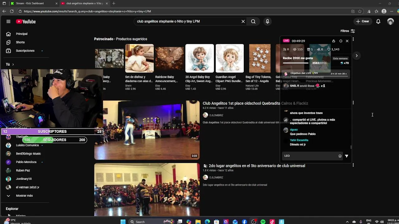The width and height of the screenshot is (399, 224).
Task: Open settings gear in LIVE overlay
Action: point(341,41)
